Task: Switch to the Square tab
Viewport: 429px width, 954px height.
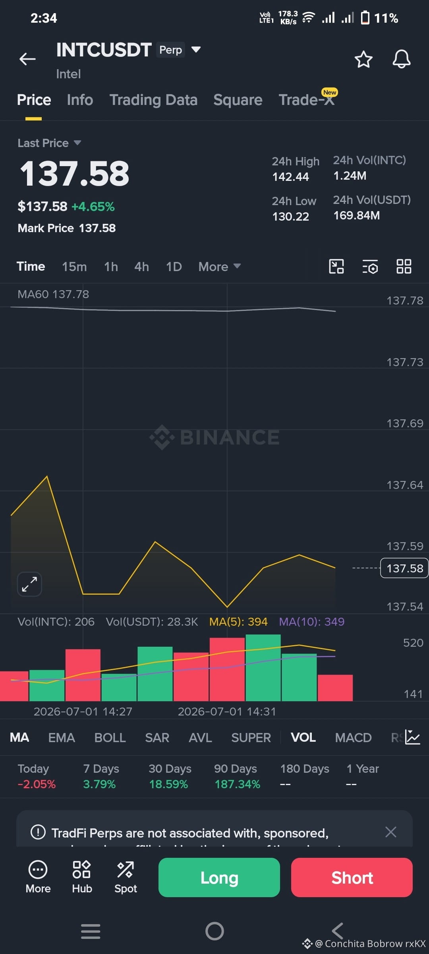Action: (238, 100)
